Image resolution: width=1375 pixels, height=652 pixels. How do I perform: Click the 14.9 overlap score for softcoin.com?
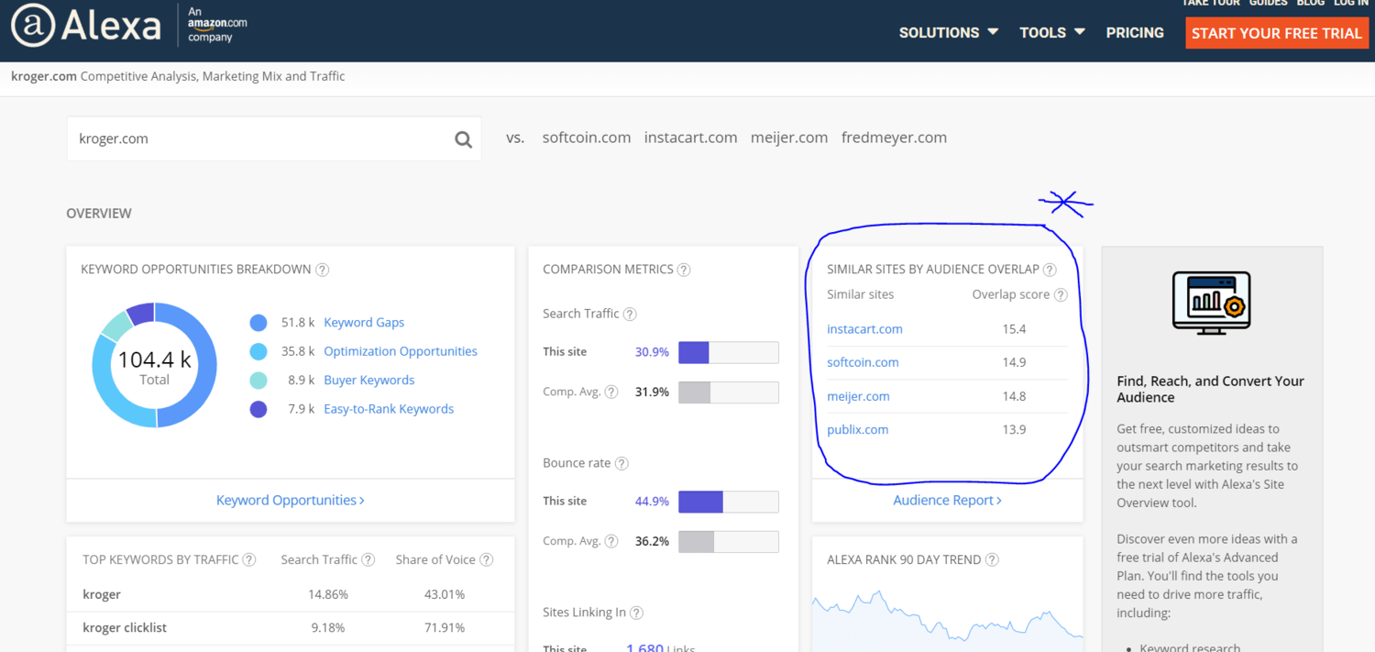click(1014, 362)
